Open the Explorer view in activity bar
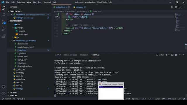Viewport: 187px width, 105px height. (4, 8)
